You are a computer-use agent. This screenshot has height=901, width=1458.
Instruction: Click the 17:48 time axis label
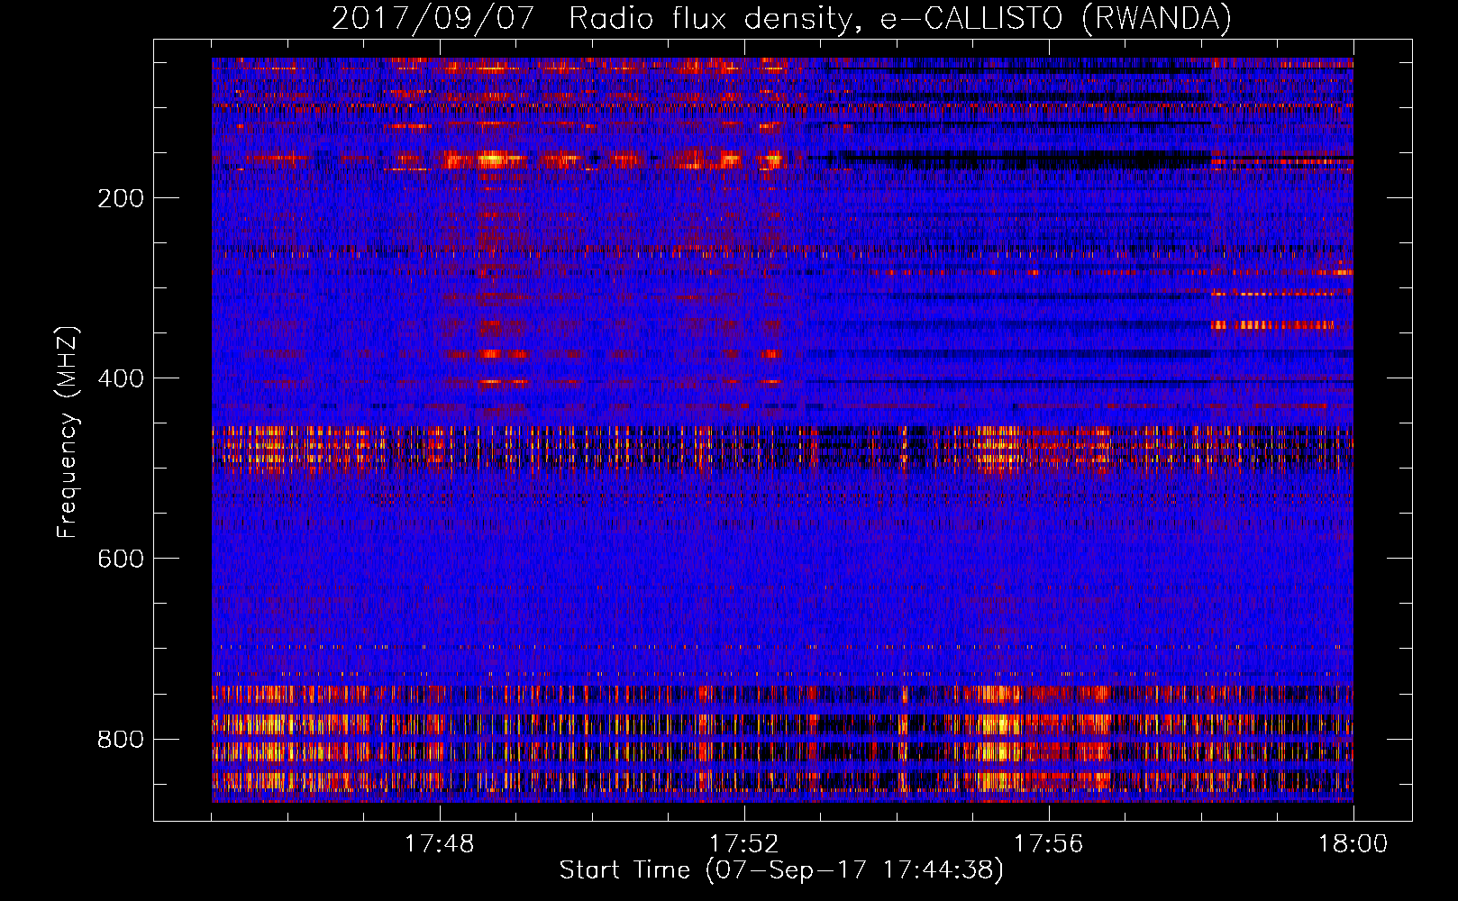(440, 844)
